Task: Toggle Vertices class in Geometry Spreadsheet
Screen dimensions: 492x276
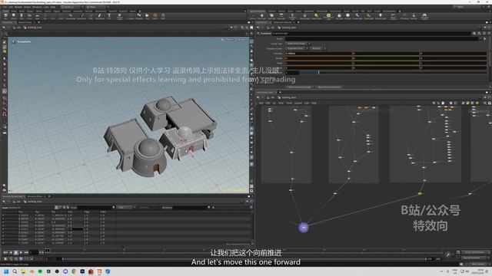Action: pyautogui.click(x=60, y=208)
